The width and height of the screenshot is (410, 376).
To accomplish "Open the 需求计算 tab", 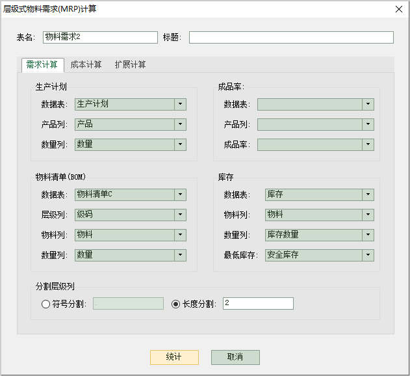I will tap(42, 65).
